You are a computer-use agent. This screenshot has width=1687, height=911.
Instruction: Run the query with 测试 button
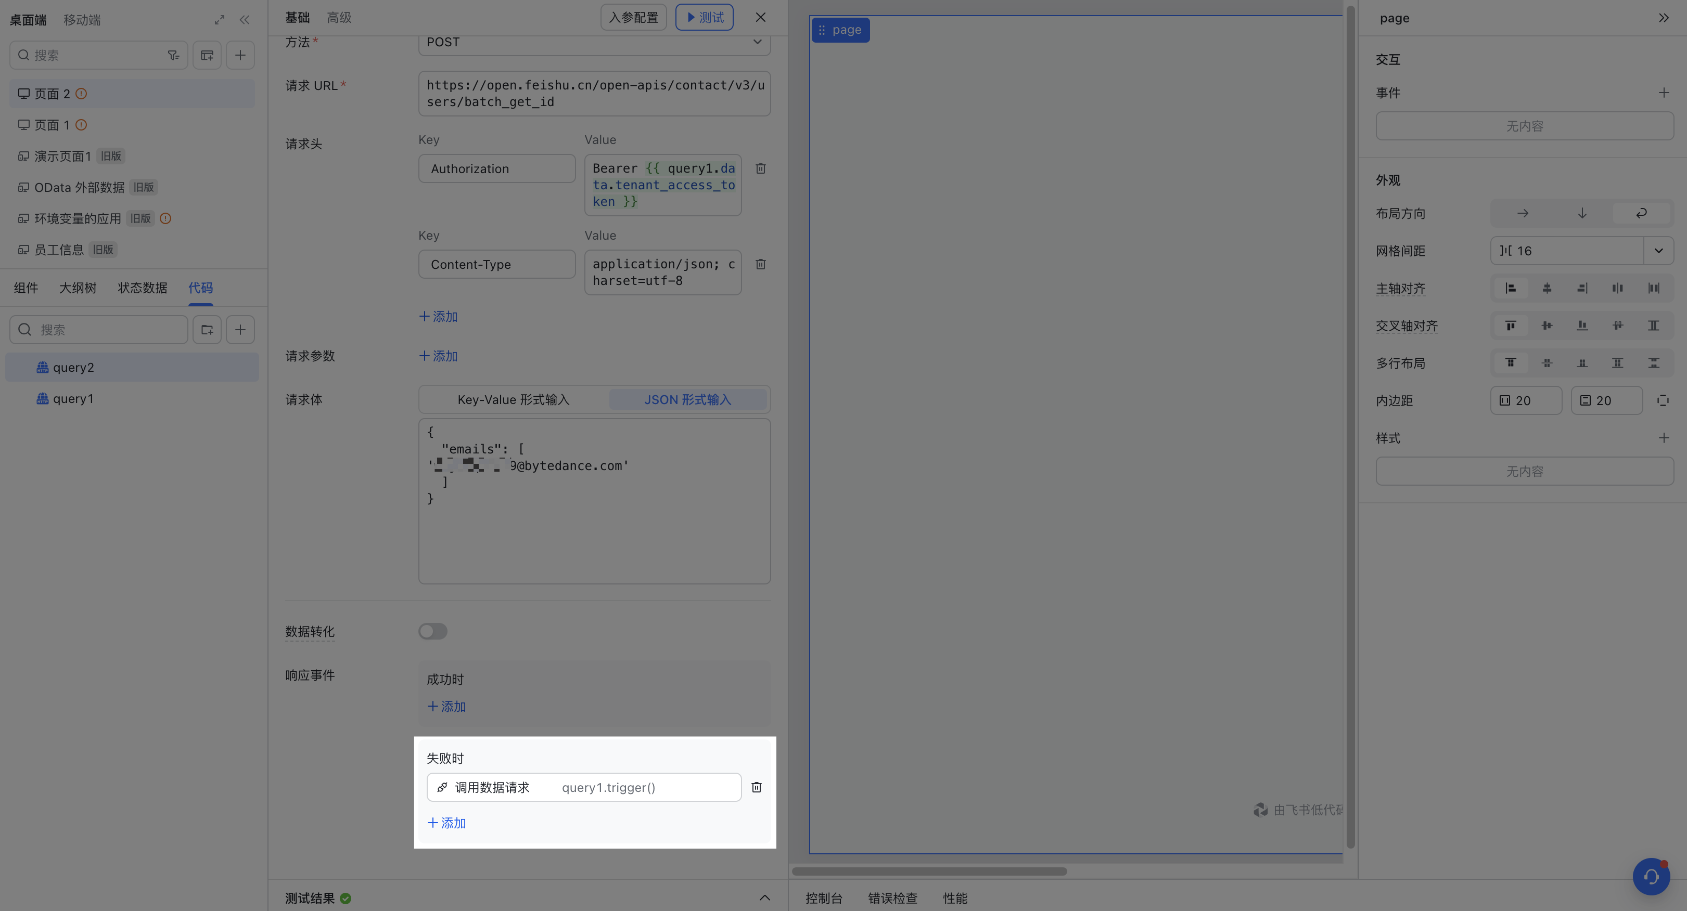click(x=705, y=18)
